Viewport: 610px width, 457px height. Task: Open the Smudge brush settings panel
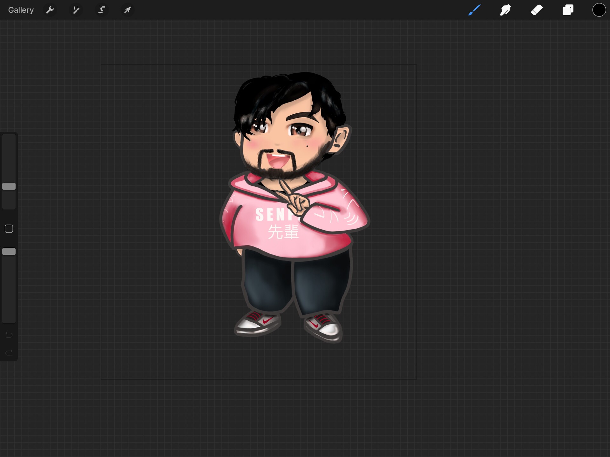point(505,10)
